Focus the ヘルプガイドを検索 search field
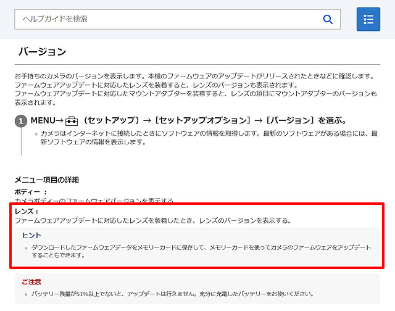 tap(167, 19)
